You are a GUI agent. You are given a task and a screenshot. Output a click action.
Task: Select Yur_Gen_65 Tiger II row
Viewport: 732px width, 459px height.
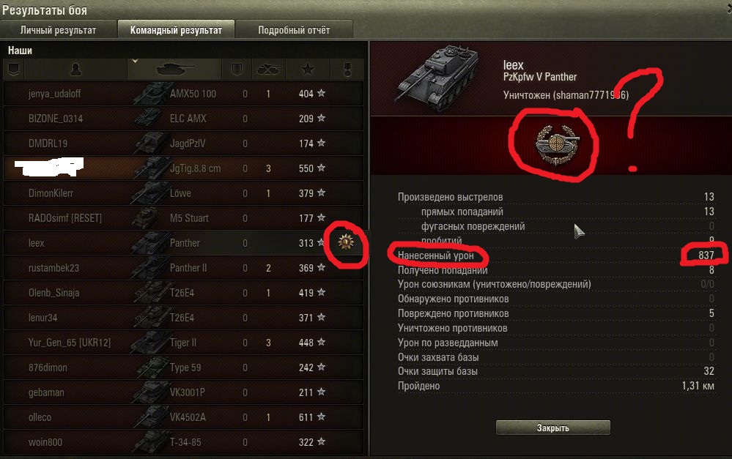183,343
